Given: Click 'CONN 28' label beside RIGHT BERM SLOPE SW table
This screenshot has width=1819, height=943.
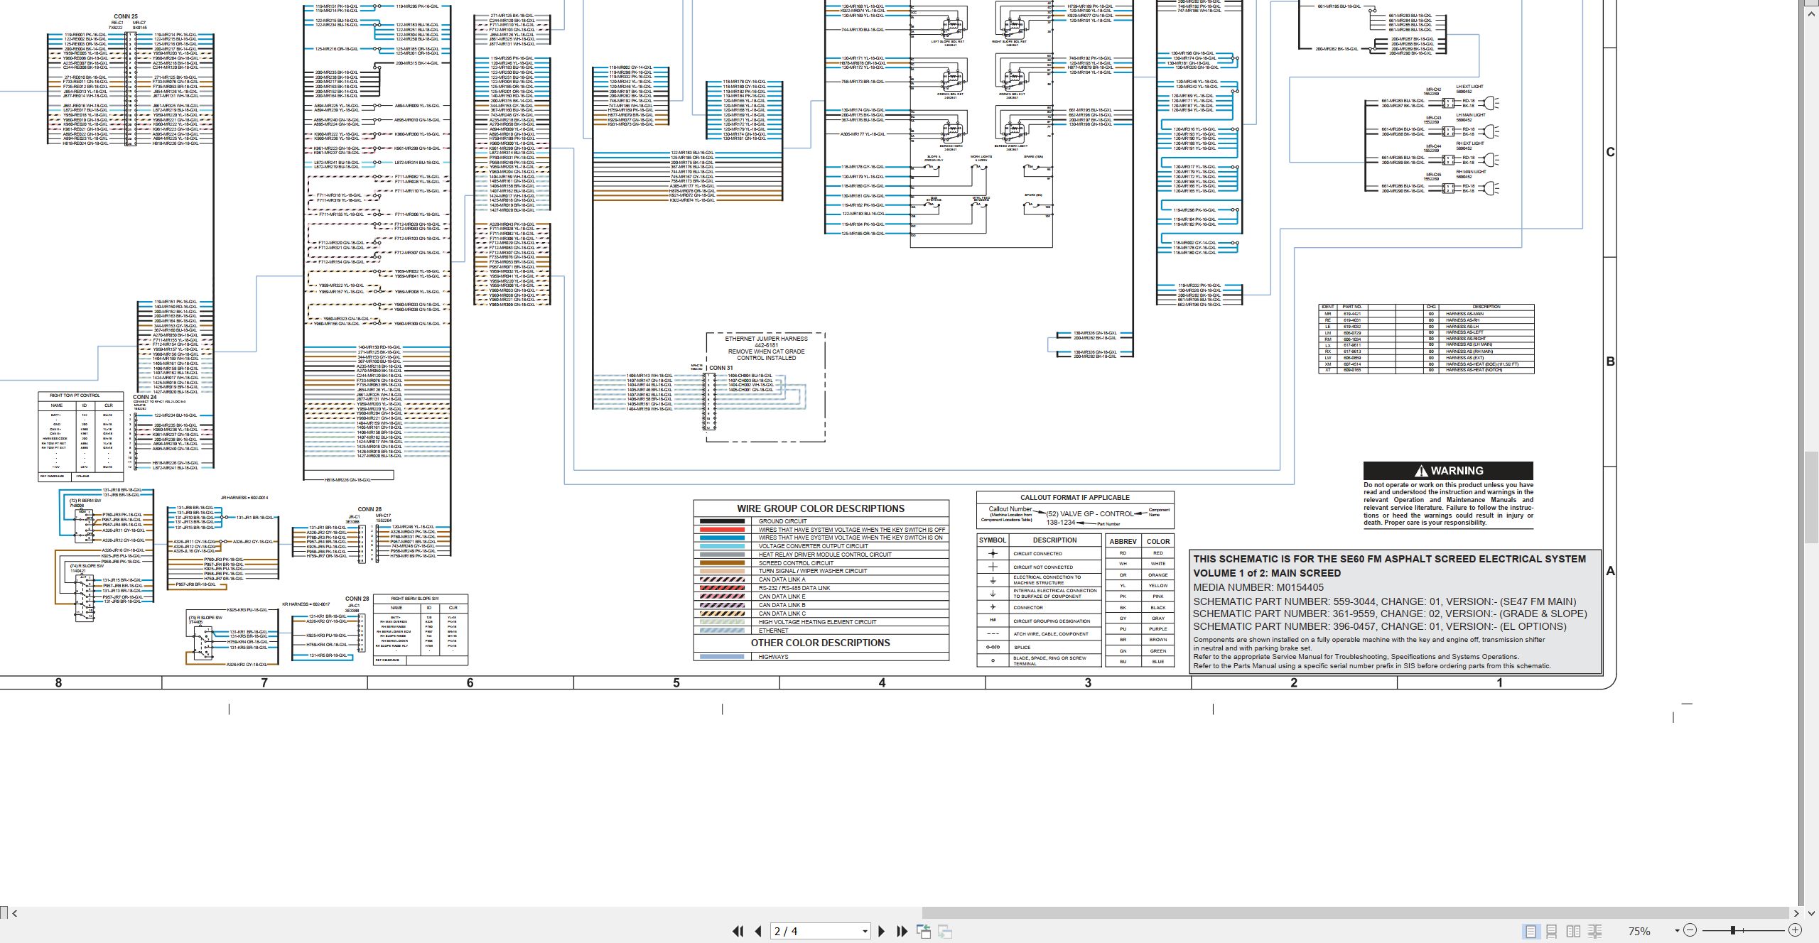Looking at the screenshot, I should pyautogui.click(x=357, y=599).
